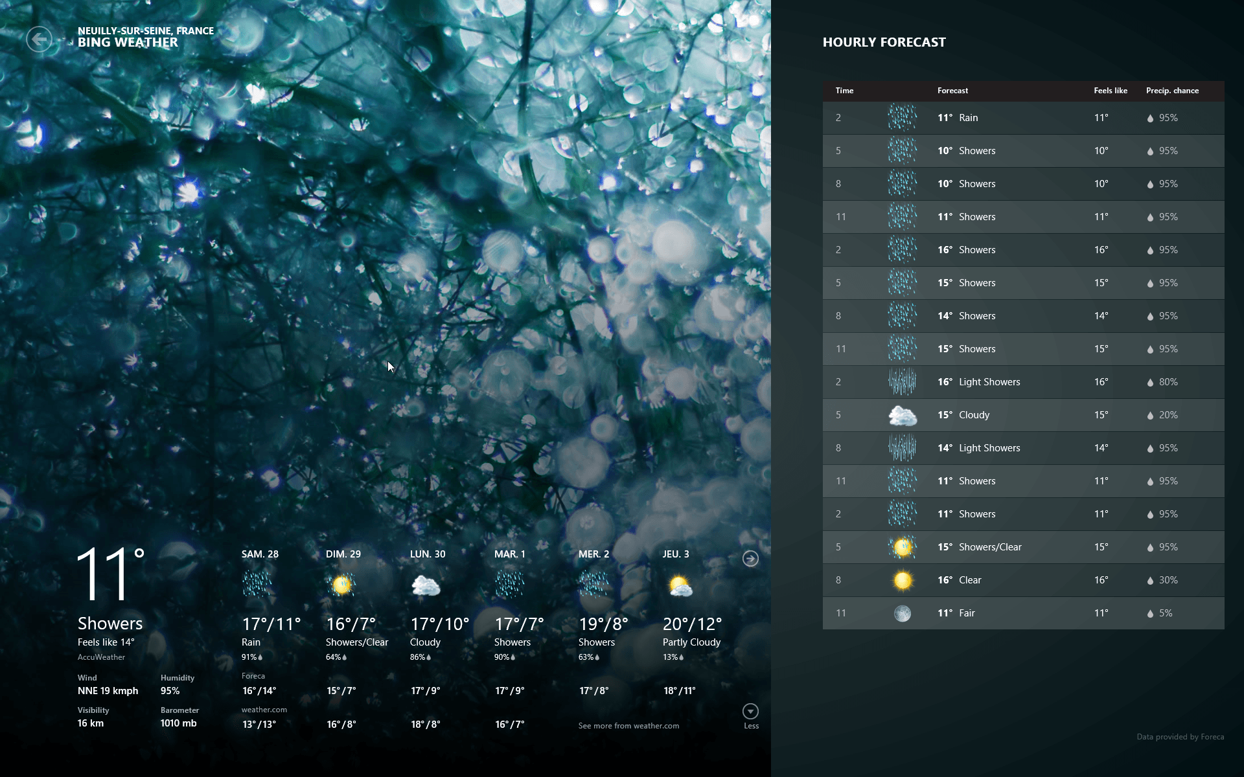The width and height of the screenshot is (1244, 777).
Task: Select the SAM. 28 rain icon
Action: pos(257,585)
